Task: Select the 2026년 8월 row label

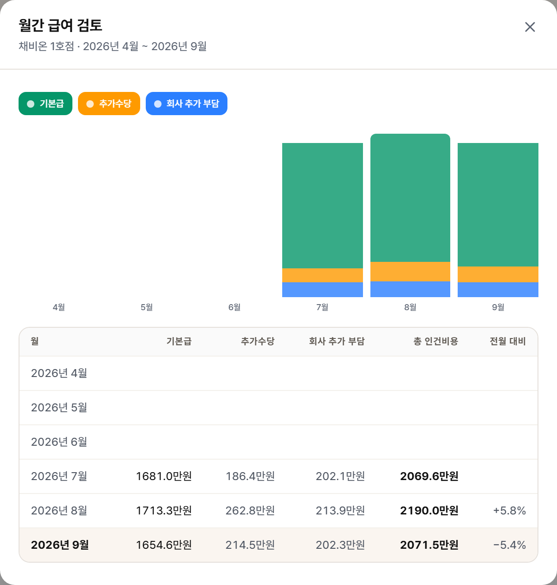Action: point(59,511)
